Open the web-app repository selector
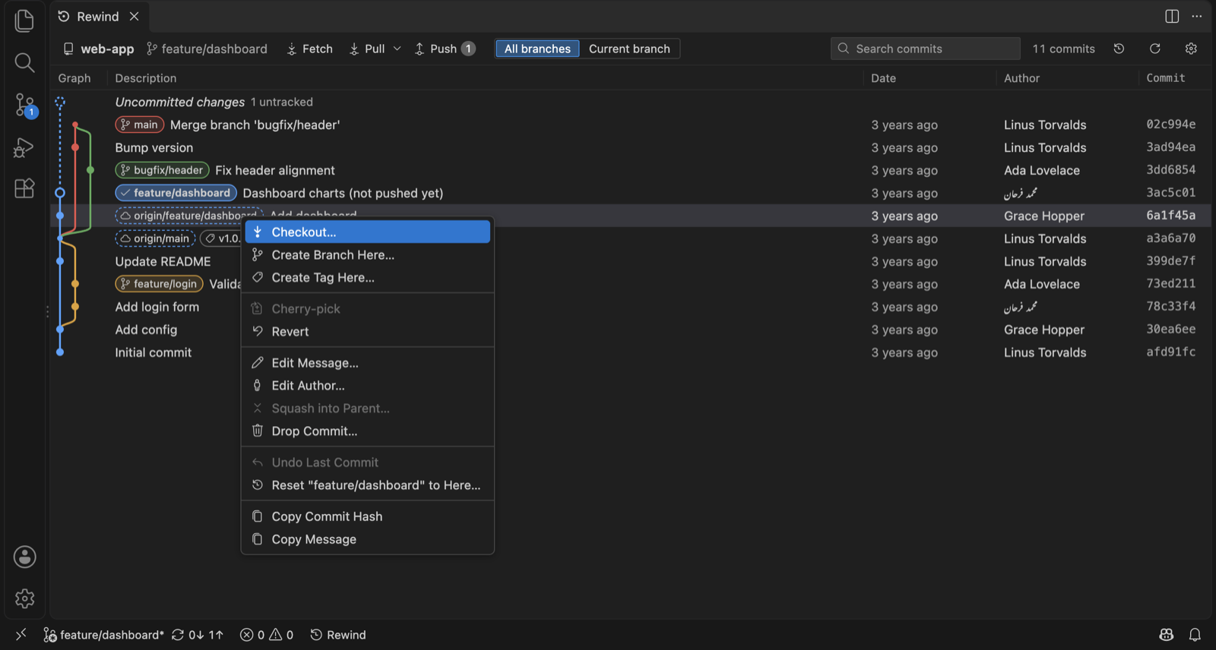This screenshot has width=1216, height=650. click(98, 49)
